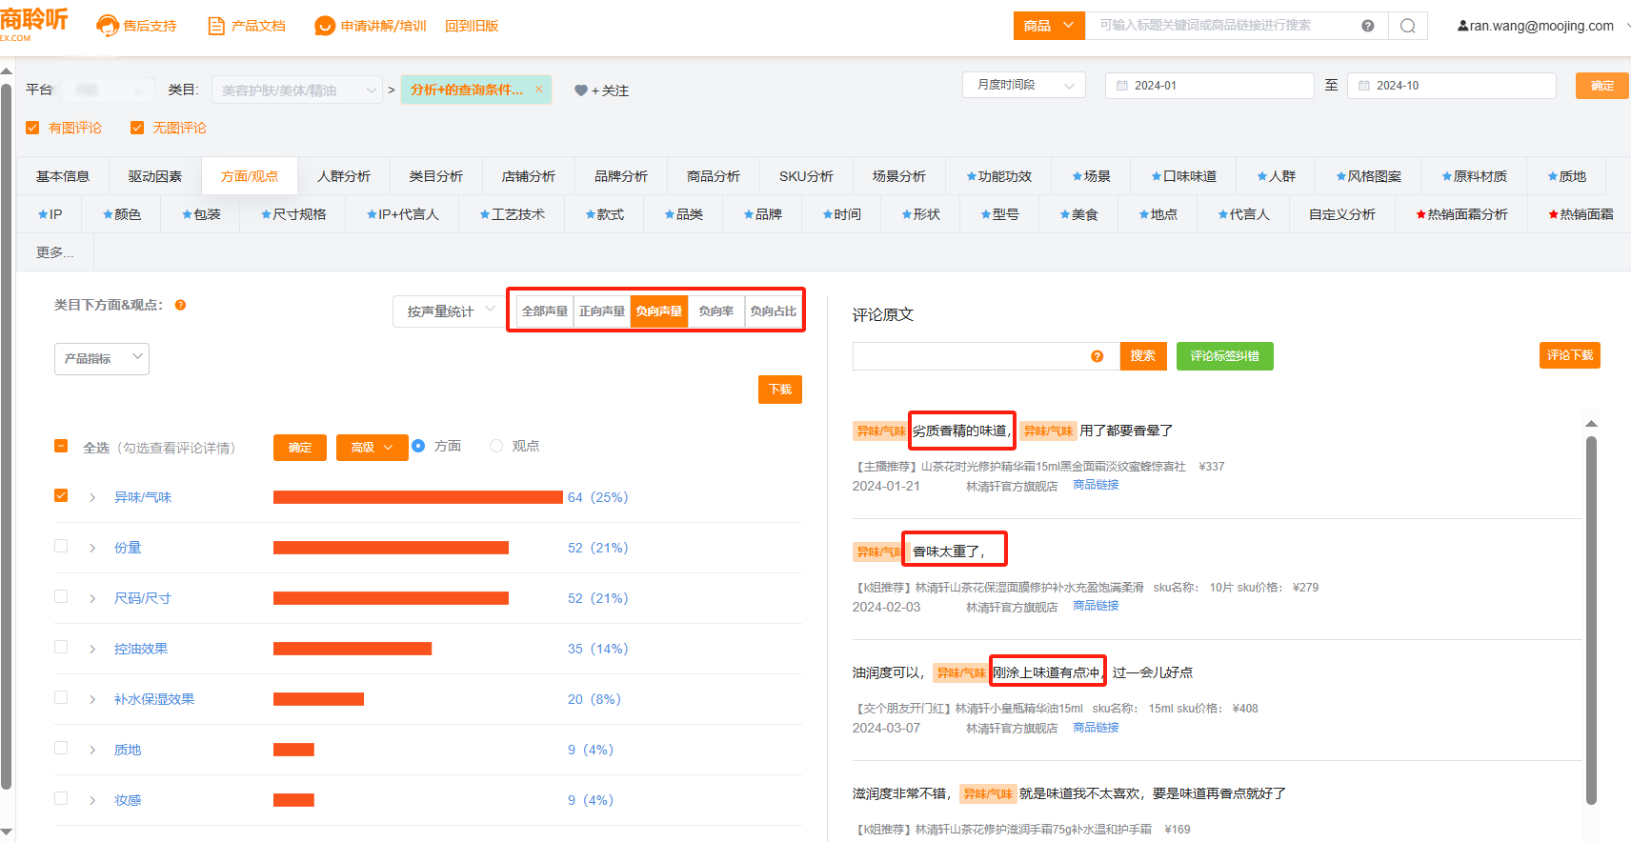Screen dimensions: 1631x842
Task: Click the 搜索 button in comments panel
Action: pyautogui.click(x=1143, y=356)
